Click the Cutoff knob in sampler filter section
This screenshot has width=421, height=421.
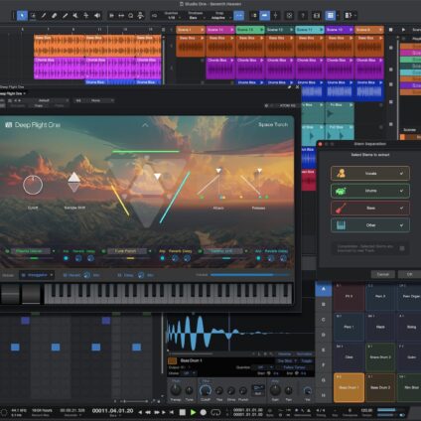tap(206, 391)
